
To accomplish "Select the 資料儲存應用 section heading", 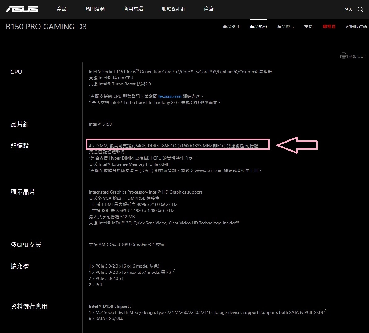I will 29,306.
